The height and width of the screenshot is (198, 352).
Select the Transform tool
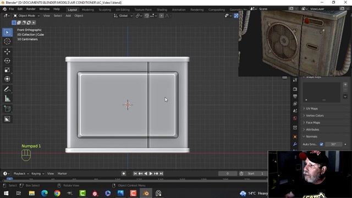pos(7,79)
